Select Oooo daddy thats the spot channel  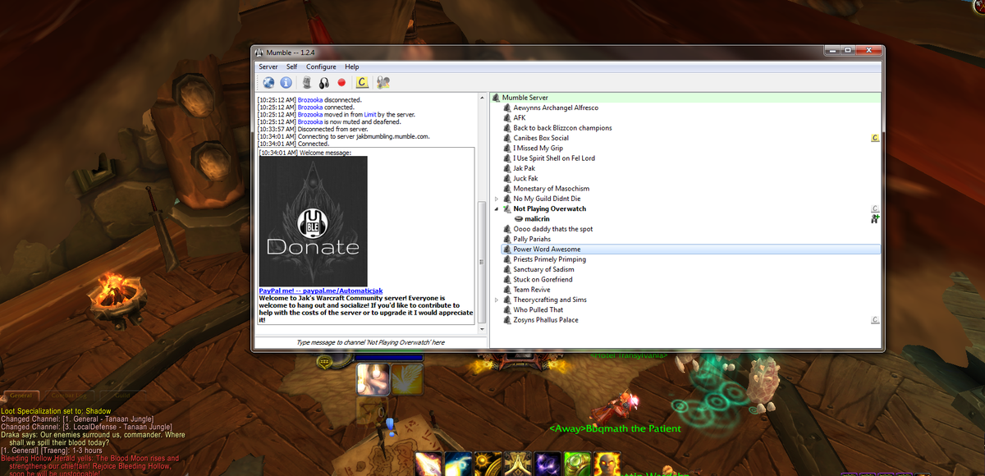(553, 229)
